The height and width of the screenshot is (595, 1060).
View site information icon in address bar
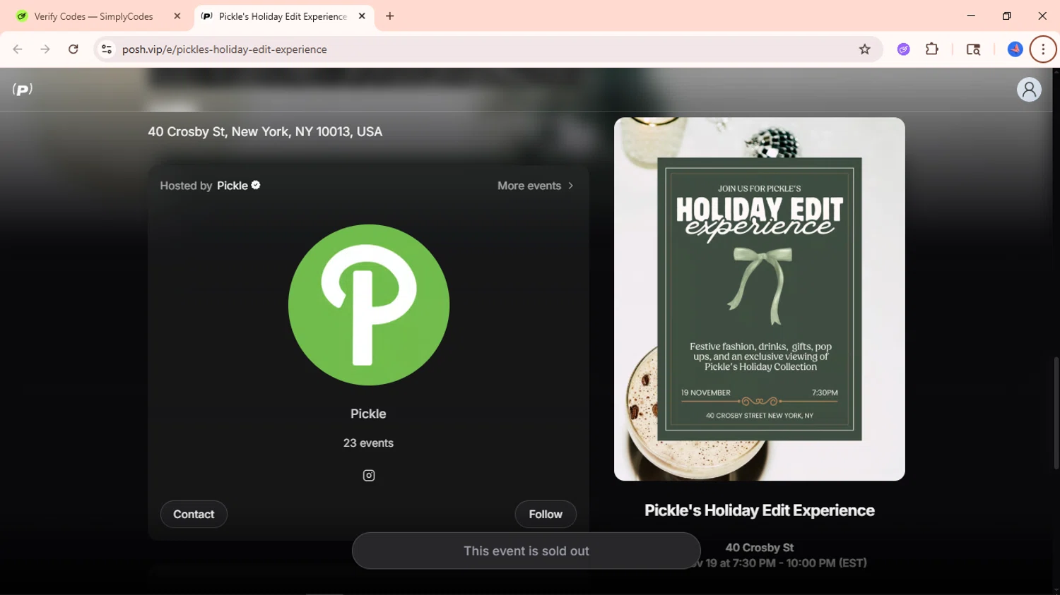pos(107,49)
